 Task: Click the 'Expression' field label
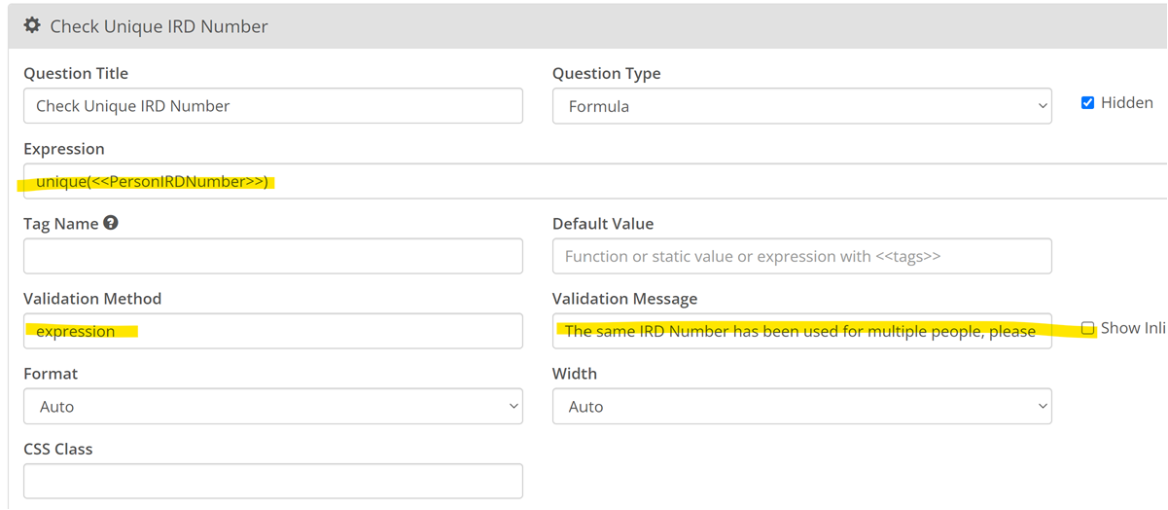click(x=64, y=149)
